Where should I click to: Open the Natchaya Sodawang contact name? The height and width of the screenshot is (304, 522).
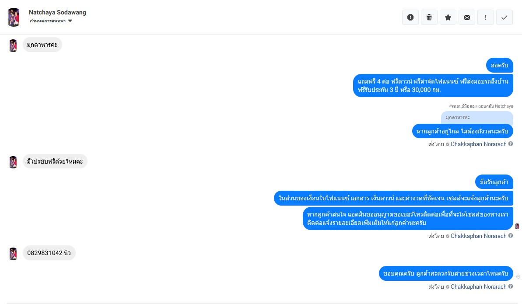57,12
